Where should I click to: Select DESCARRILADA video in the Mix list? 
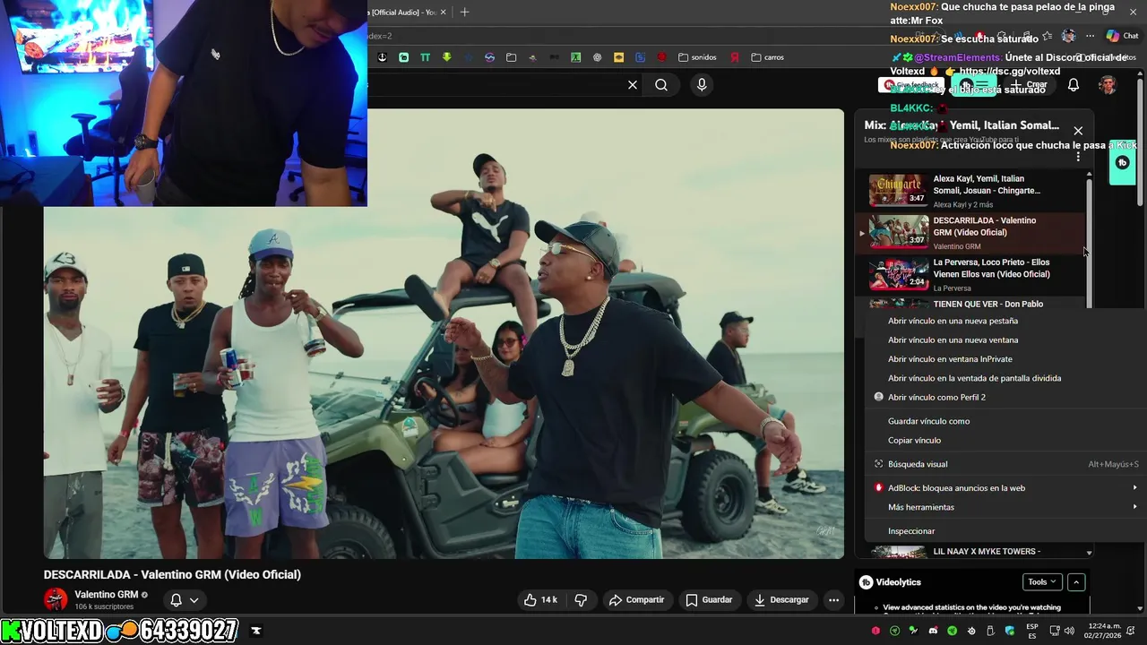point(971,232)
